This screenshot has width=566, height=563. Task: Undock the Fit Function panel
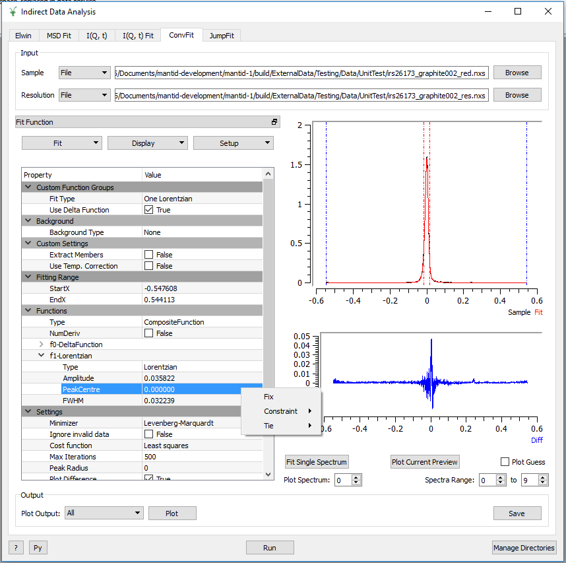point(274,121)
